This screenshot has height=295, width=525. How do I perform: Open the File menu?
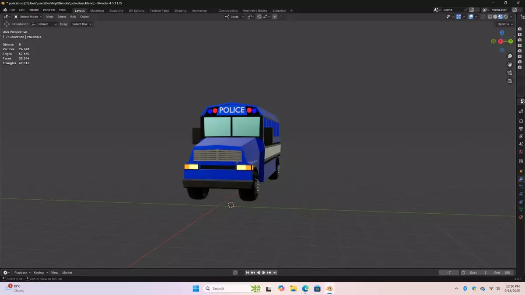[12, 10]
